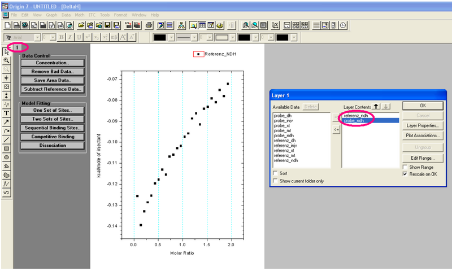
Task: Open the Graph menu
Action: click(x=51, y=15)
